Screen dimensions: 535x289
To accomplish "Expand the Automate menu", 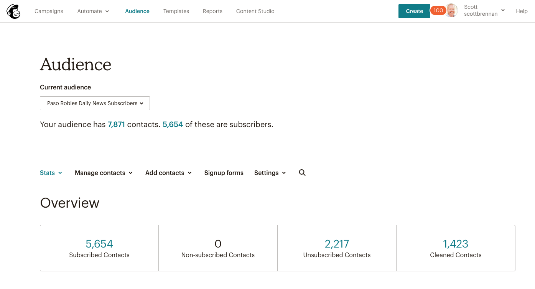I will click(93, 11).
